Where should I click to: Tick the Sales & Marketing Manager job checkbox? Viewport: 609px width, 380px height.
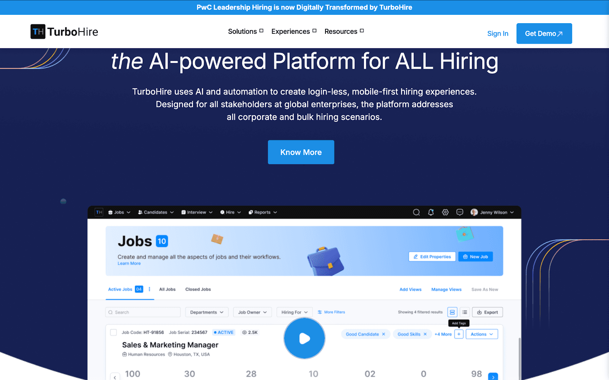113,332
